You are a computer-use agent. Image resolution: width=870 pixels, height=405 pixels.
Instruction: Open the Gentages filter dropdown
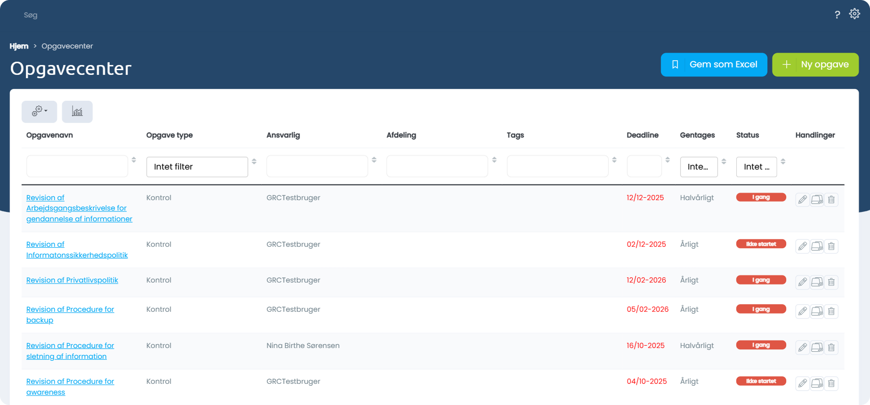click(699, 167)
